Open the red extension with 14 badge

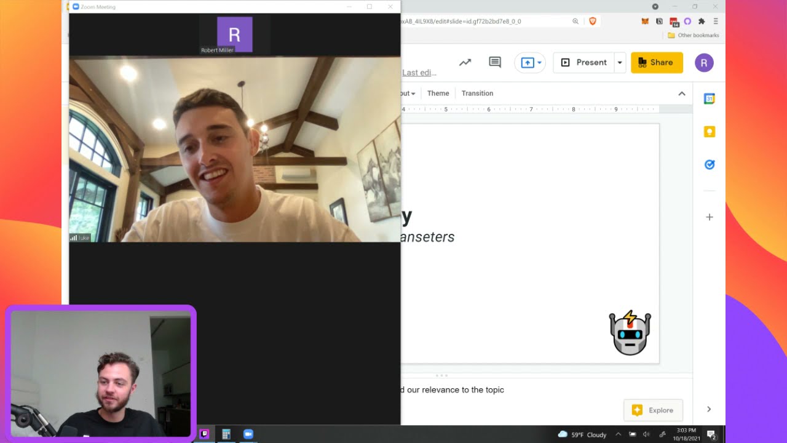tap(674, 22)
